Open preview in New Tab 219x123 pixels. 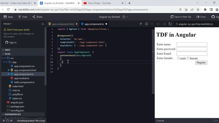pos(181,17)
